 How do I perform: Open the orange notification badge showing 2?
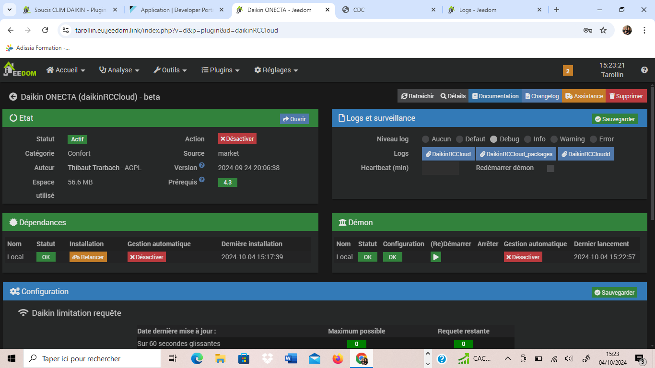click(568, 71)
